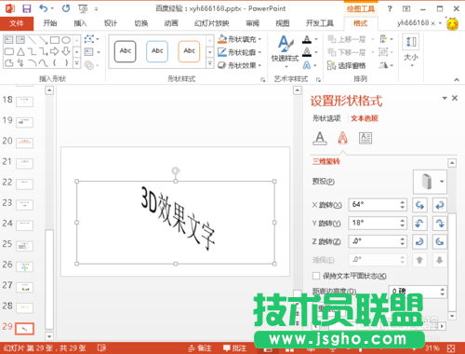465x354 pixels.
Task: Open Notes in status bar
Action: point(200,348)
